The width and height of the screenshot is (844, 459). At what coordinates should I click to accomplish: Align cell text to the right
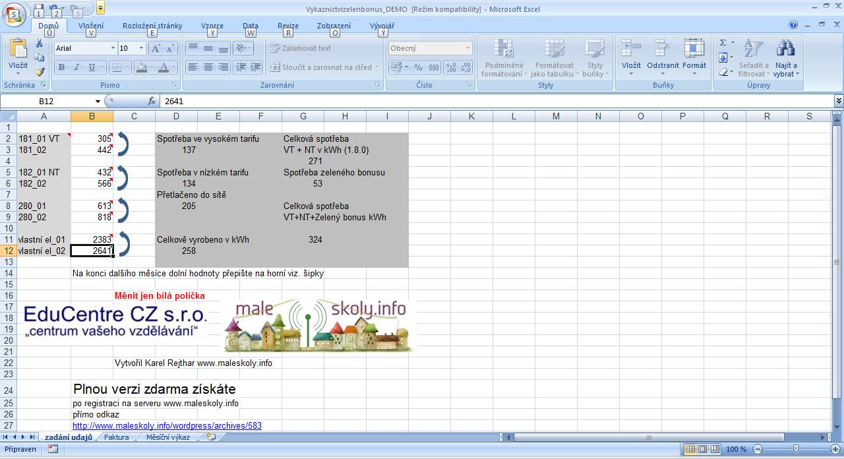coord(223,67)
